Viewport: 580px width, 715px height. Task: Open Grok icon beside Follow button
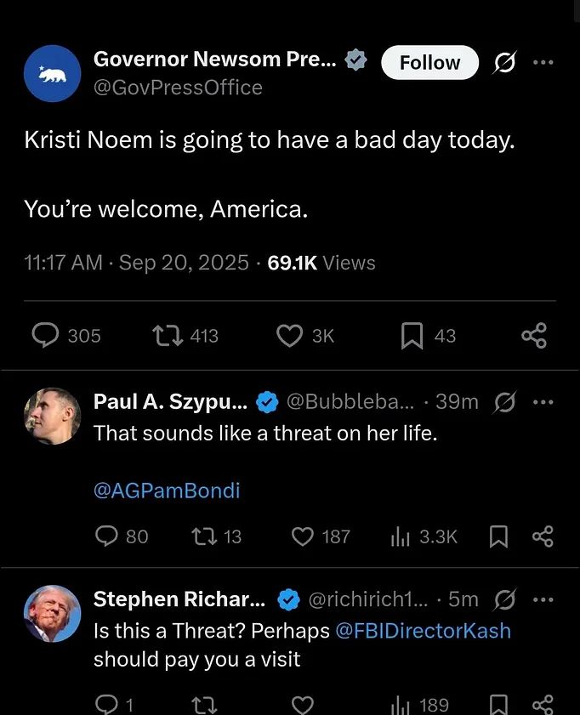tap(505, 62)
